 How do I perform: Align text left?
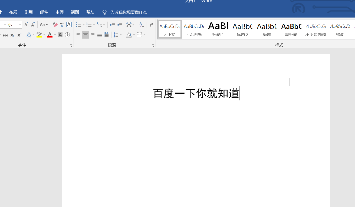78,35
